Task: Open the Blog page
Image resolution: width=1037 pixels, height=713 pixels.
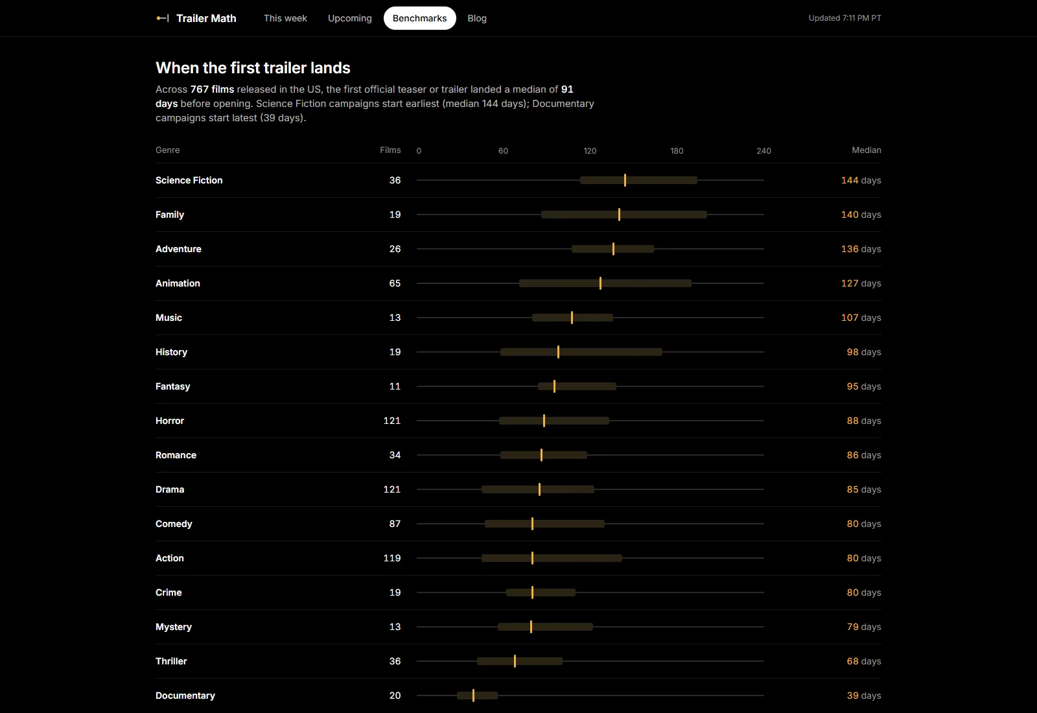Action: coord(477,18)
